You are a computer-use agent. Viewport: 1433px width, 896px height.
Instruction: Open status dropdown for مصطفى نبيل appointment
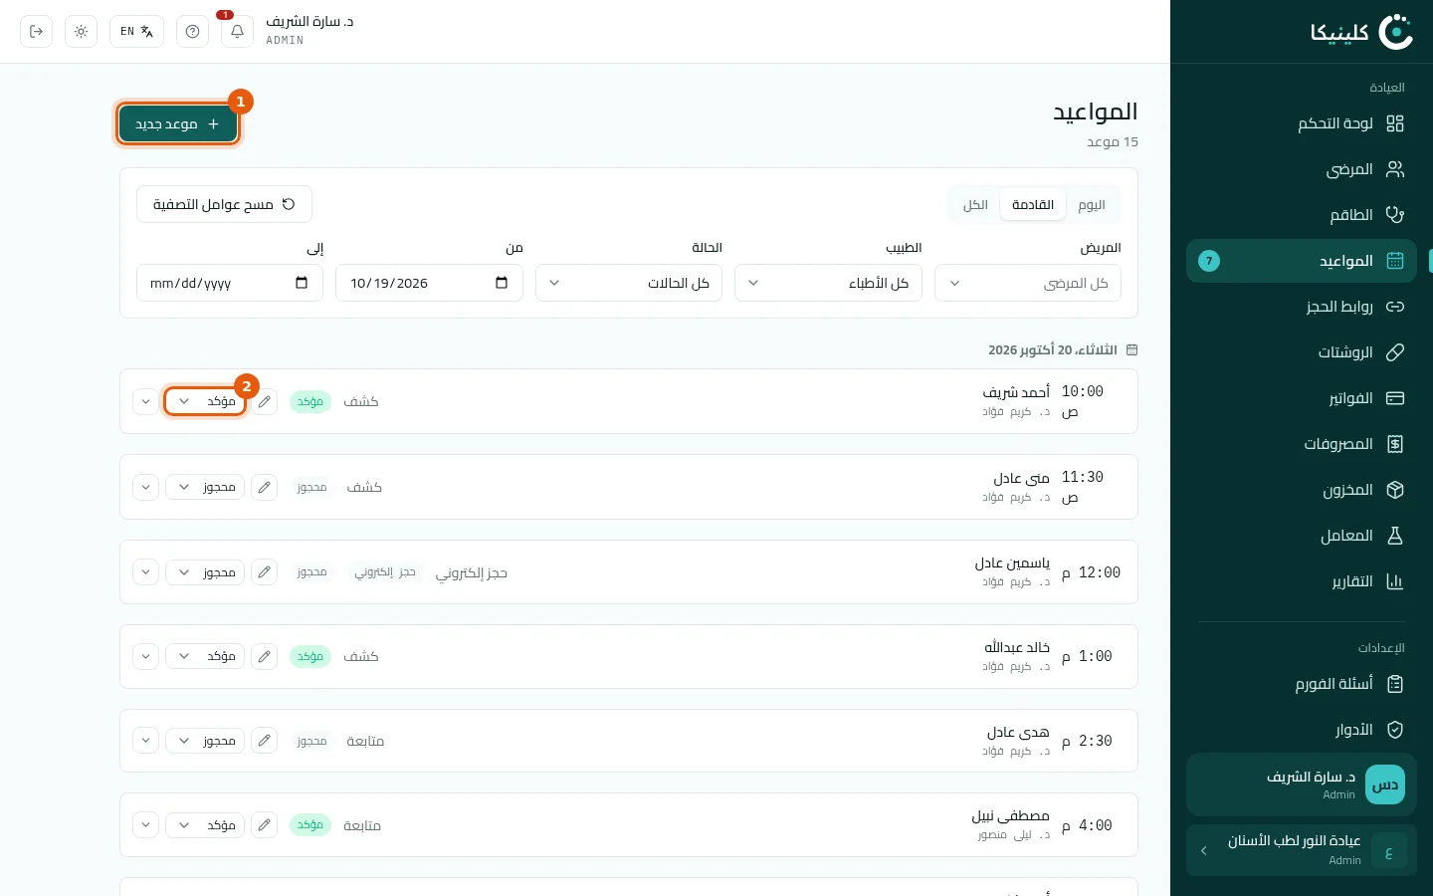click(205, 825)
